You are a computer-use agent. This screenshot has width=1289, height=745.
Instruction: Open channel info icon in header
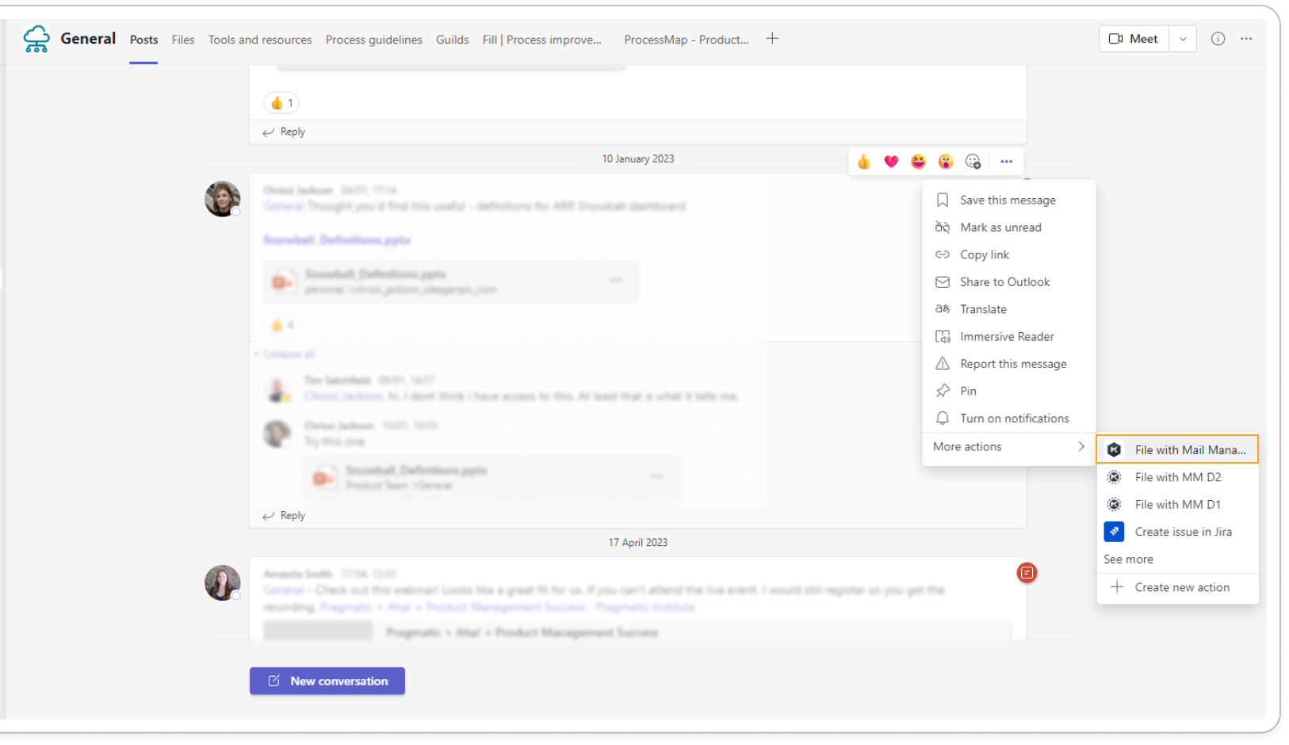pyautogui.click(x=1218, y=39)
